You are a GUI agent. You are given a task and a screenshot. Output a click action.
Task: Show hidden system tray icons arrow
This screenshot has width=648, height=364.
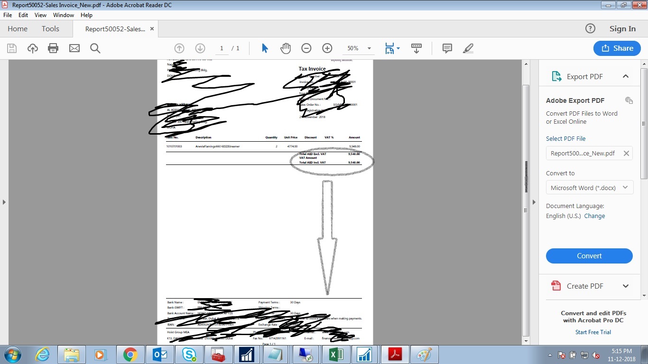click(x=550, y=355)
